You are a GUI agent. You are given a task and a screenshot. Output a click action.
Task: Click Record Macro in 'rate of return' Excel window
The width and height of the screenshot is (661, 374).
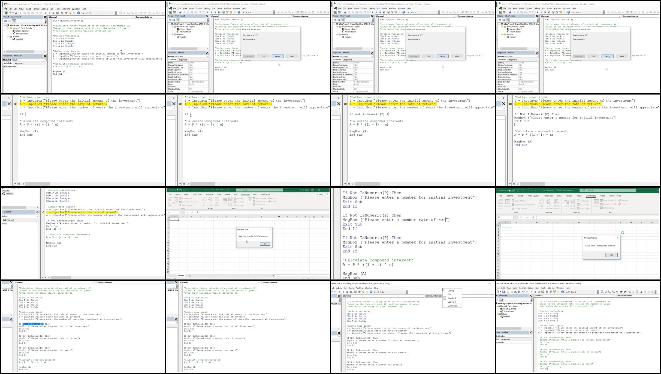pos(519,201)
